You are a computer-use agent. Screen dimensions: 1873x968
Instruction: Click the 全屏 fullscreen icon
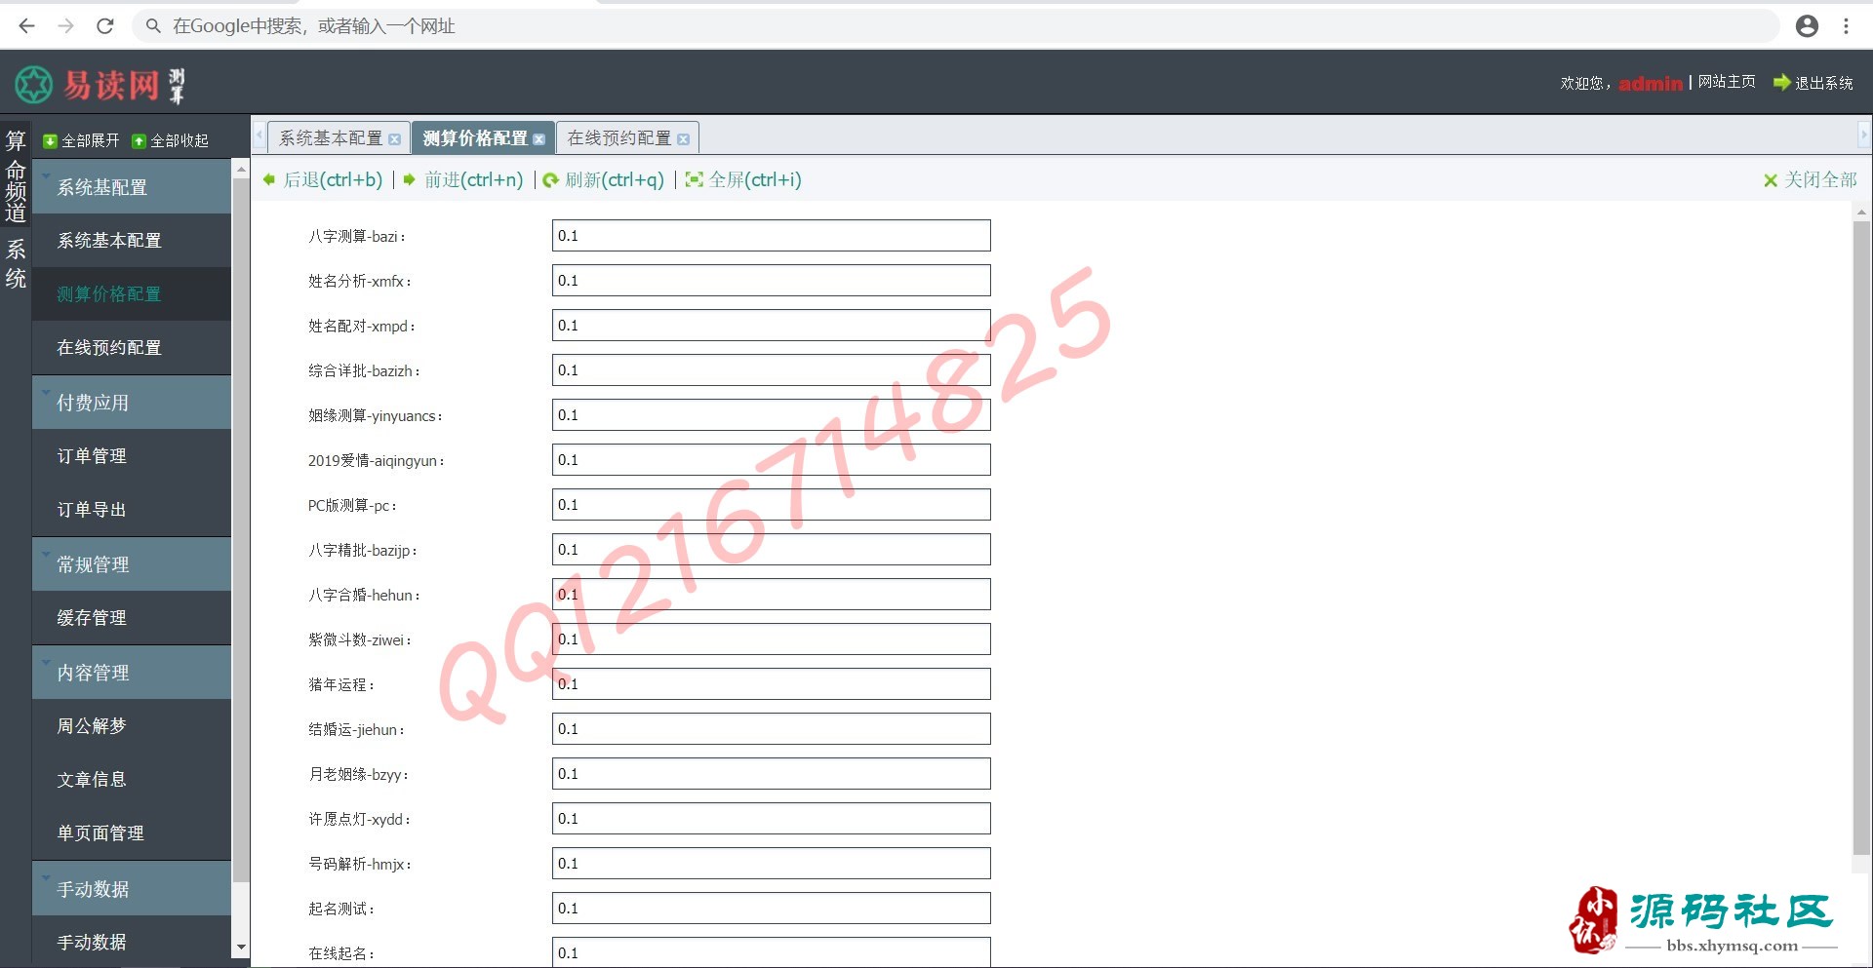click(x=694, y=179)
